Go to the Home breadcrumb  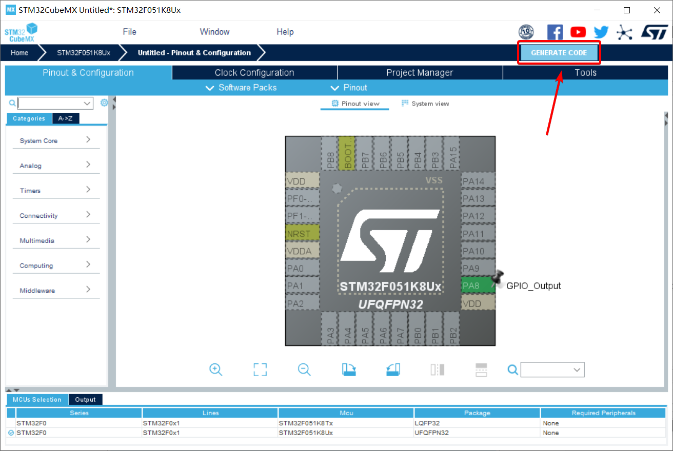[19, 53]
